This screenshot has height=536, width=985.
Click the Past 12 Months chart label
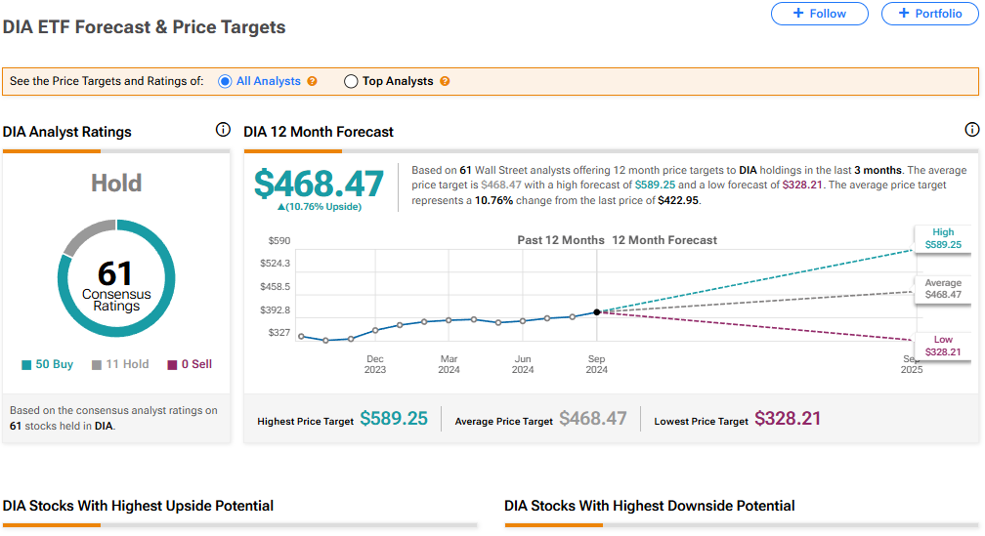(x=560, y=240)
